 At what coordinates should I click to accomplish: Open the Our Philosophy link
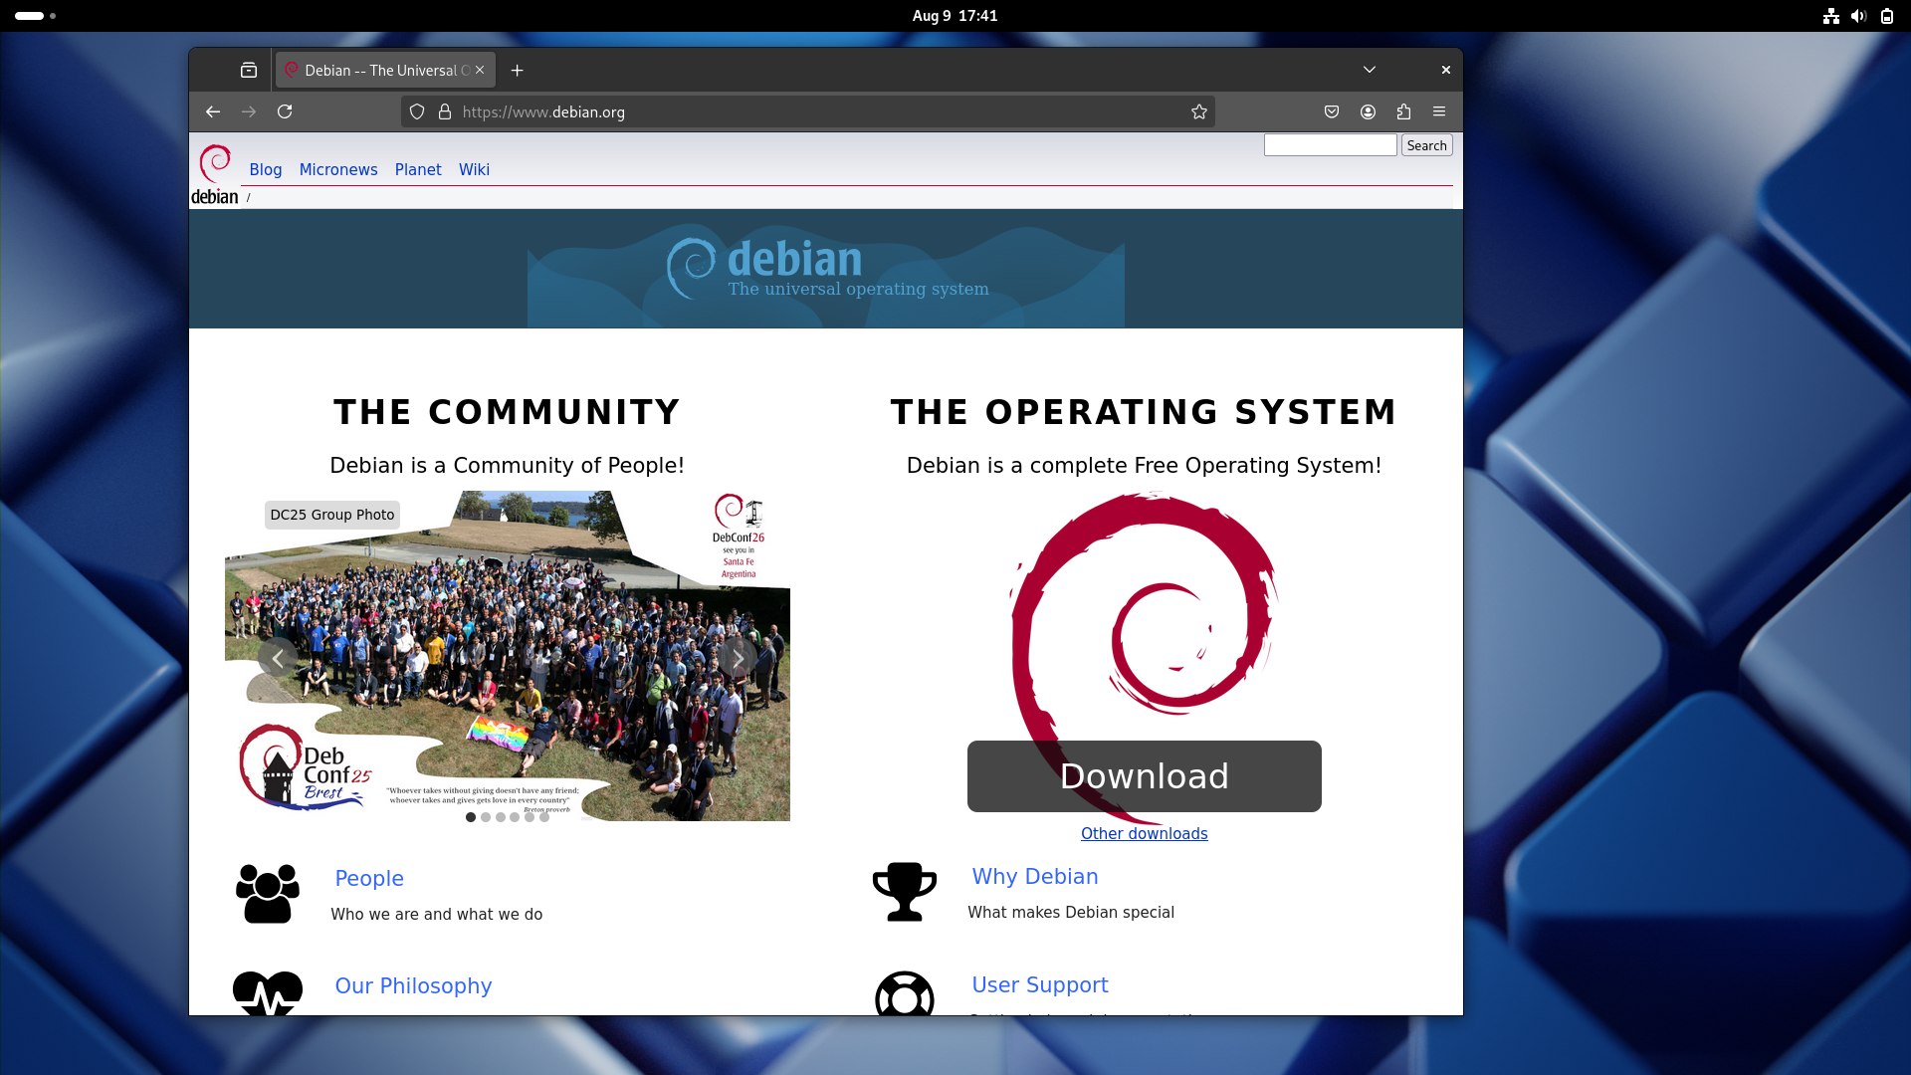(414, 986)
